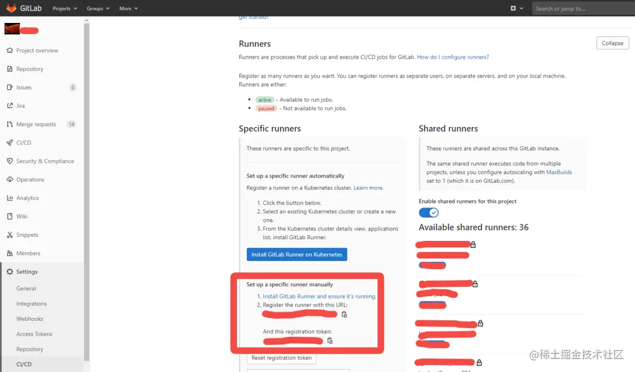Click the Wiki book icon

point(10,216)
